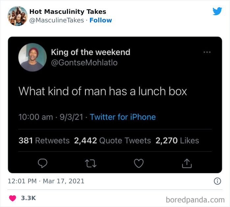Screen dimensions: 230x207
Task: Click the 12:01 PM Mar 17, 2021 timestamp
Action: (x=46, y=181)
